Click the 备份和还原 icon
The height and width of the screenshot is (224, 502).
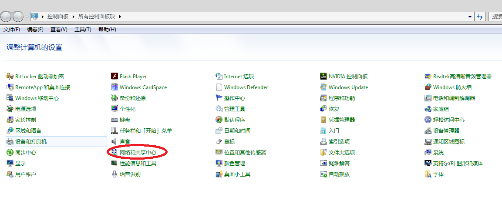coord(115,98)
